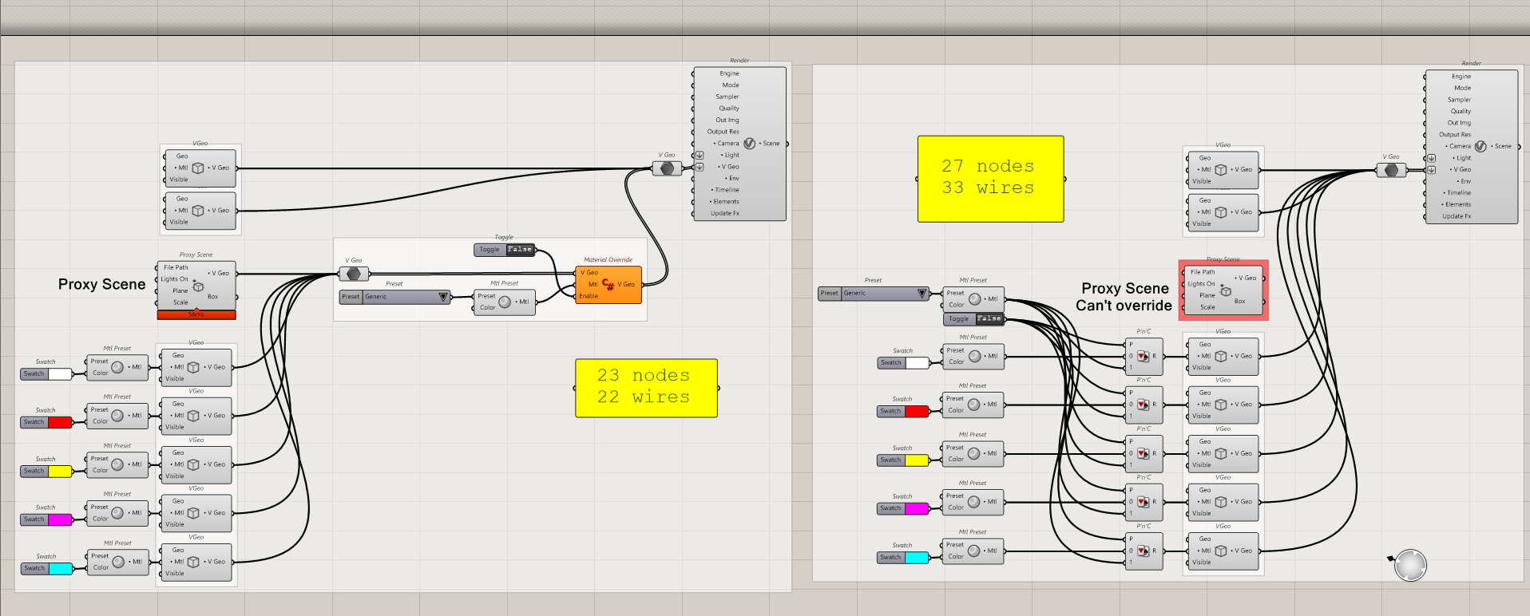The height and width of the screenshot is (616, 1530).
Task: Select the yellow '23 nodes 22 wires' panel
Action: tap(646, 388)
